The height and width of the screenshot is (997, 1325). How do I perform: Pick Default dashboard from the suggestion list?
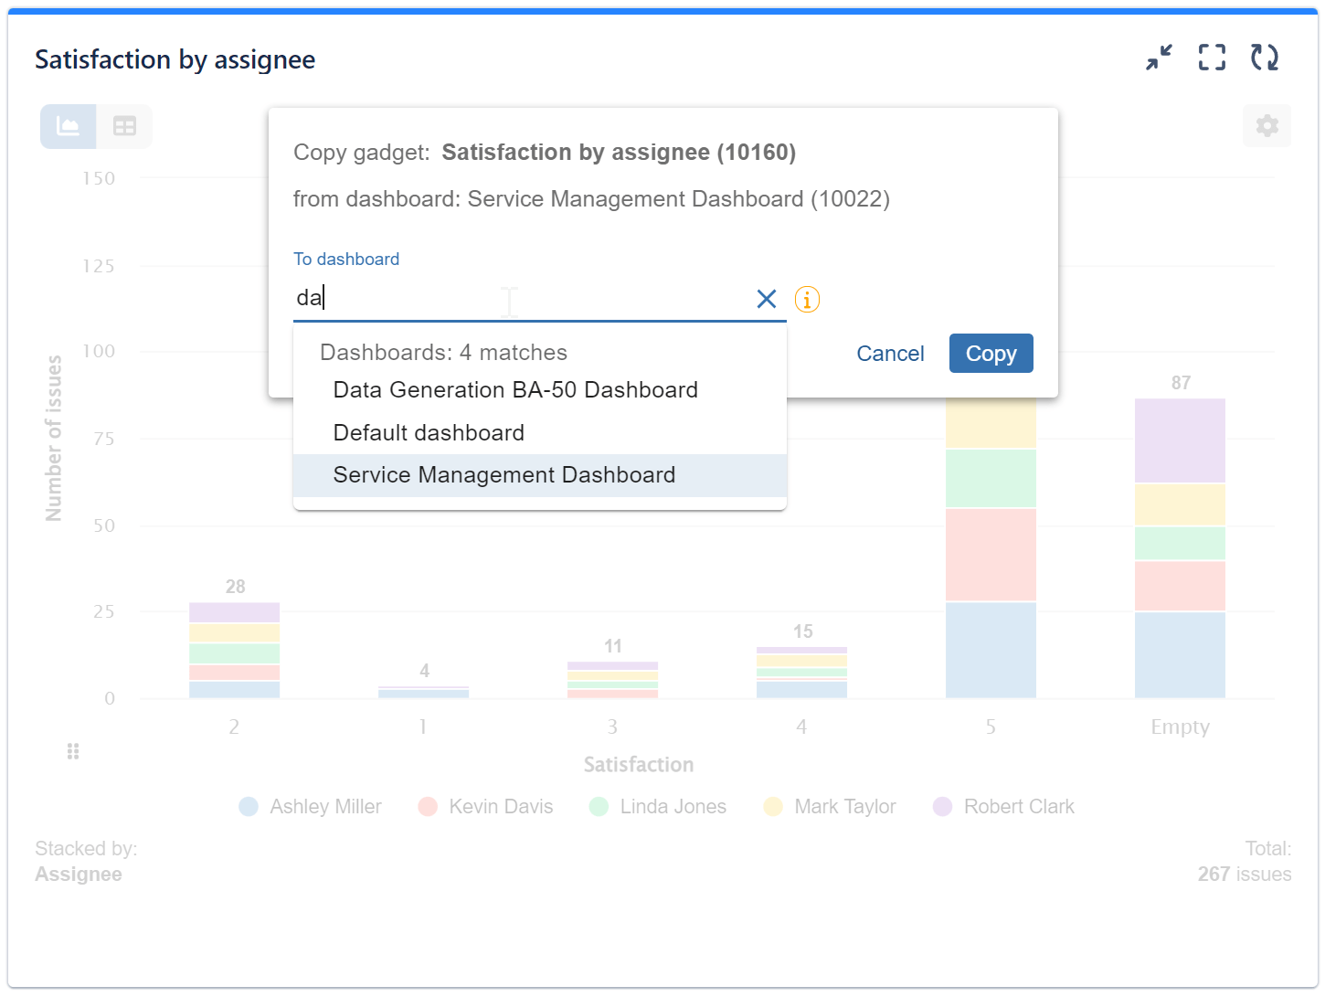(429, 432)
